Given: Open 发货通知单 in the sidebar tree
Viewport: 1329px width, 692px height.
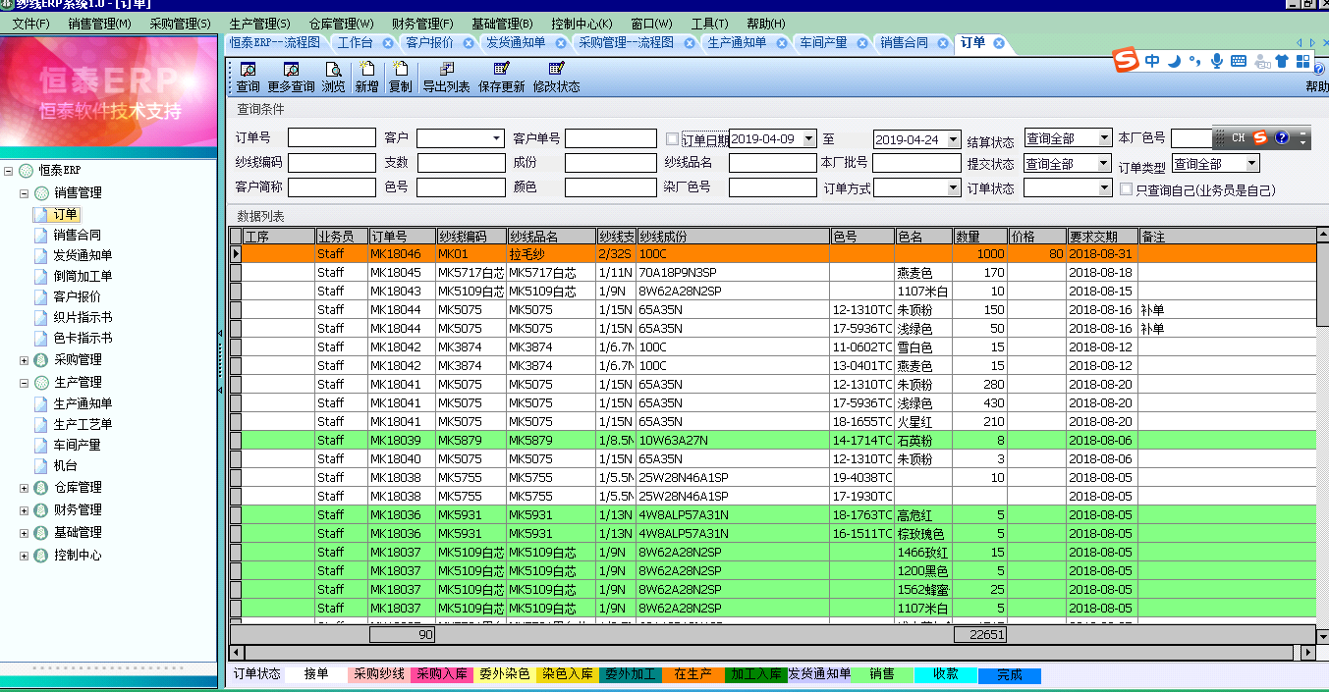Looking at the screenshot, I should click(83, 255).
